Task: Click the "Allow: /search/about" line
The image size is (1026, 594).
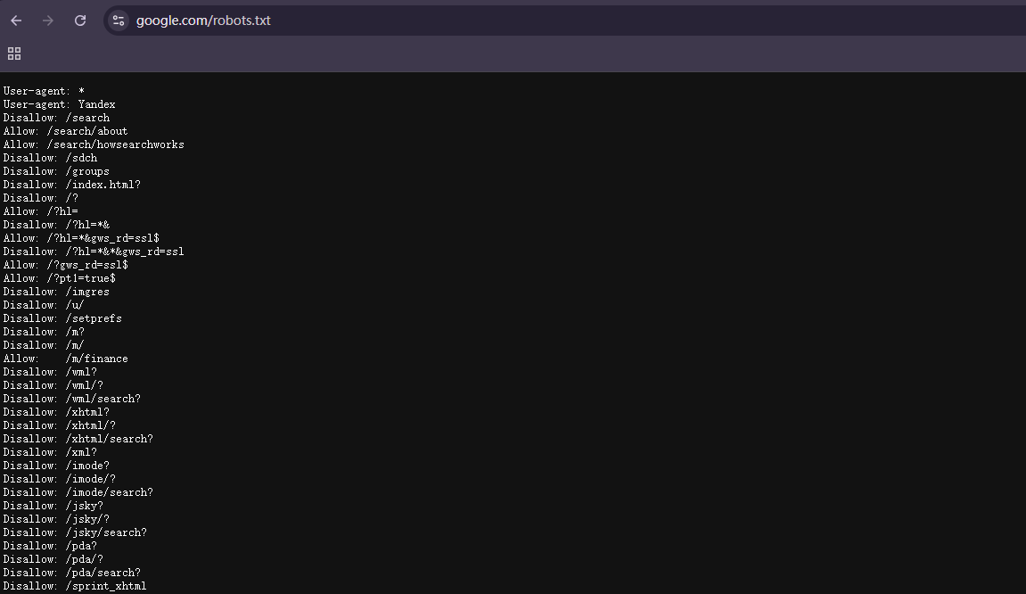Action: pyautogui.click(x=65, y=131)
